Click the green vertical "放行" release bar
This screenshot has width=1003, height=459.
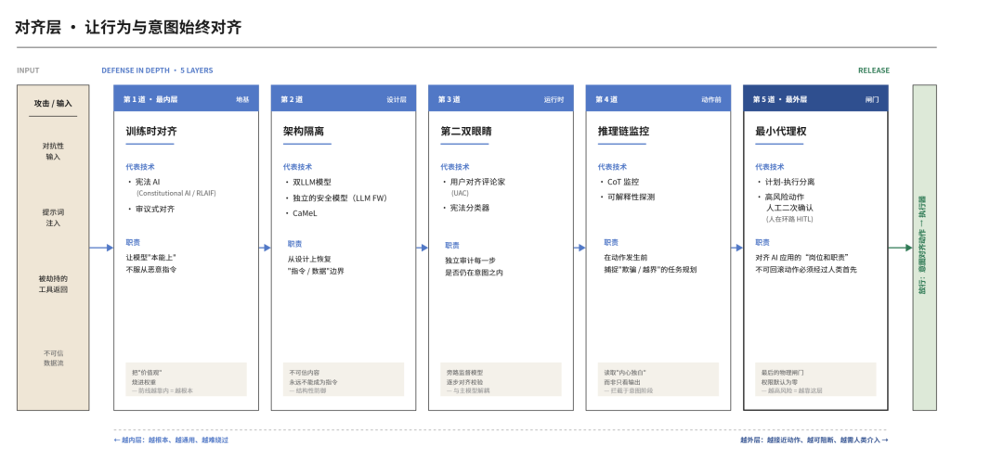(x=924, y=248)
